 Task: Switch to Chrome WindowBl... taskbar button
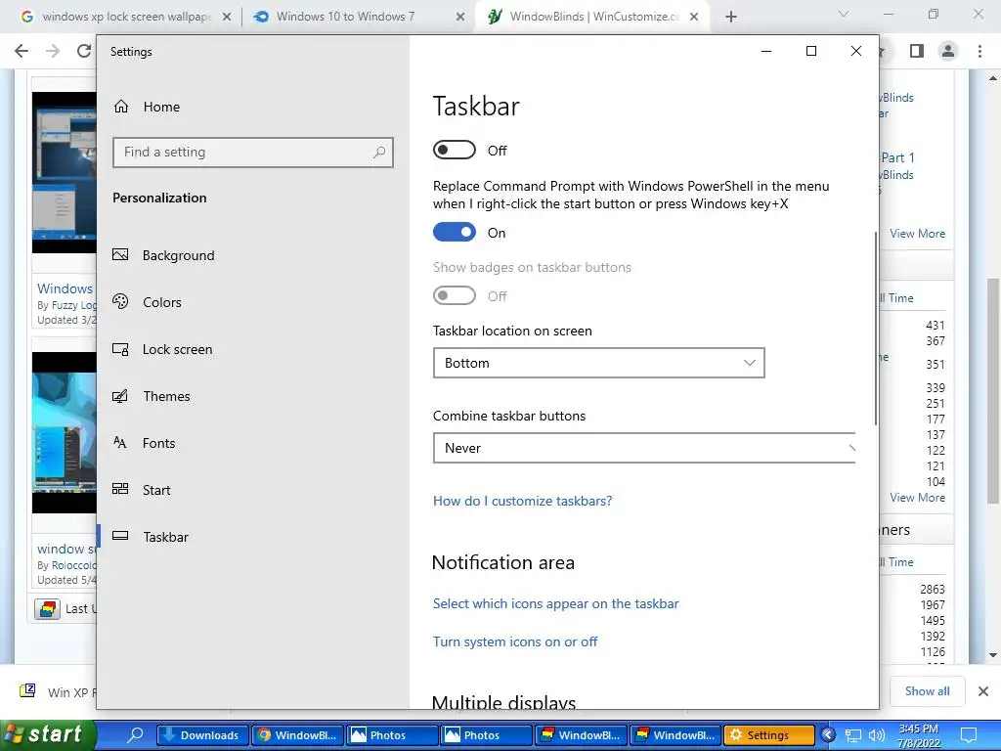pyautogui.click(x=297, y=735)
